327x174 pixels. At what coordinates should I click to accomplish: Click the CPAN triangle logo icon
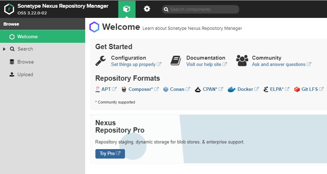click(x=198, y=89)
